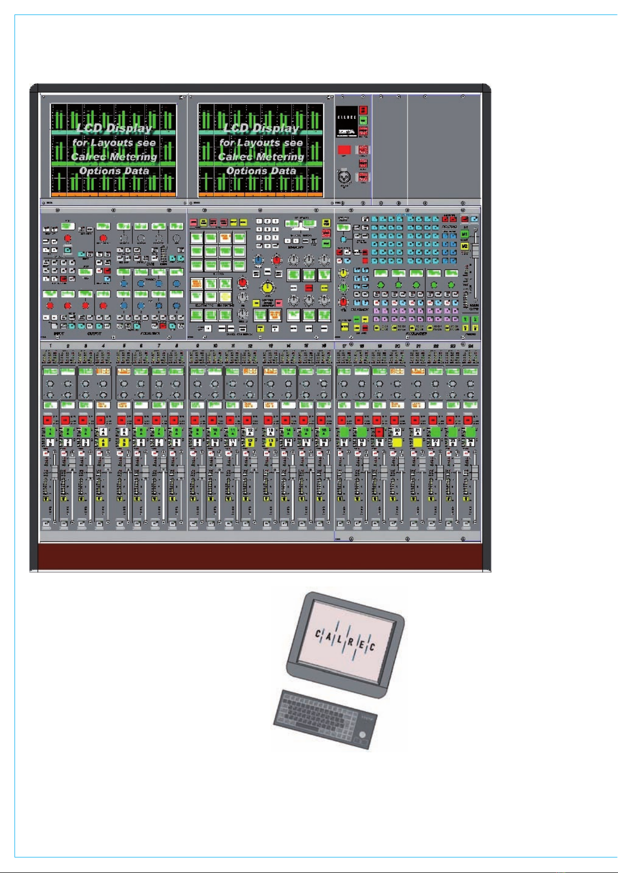Select the white 20 A button on channel 20
The image size is (618, 873).
(397, 431)
